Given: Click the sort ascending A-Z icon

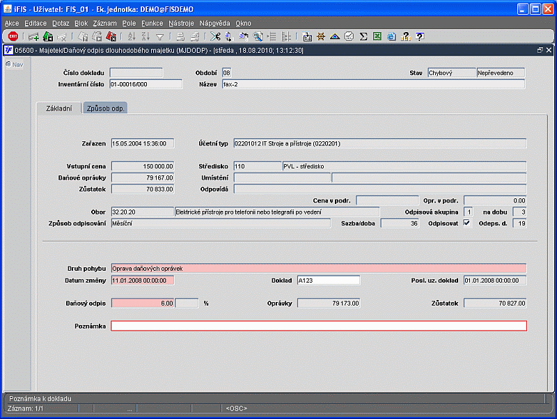Looking at the screenshot, I should (132, 36).
